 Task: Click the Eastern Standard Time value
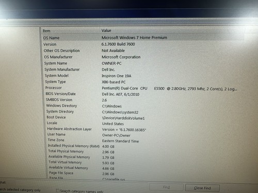[x=120, y=141]
